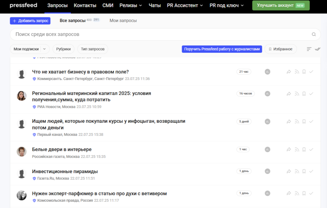
Task: Open 'Что не хватает бизнесу в правовом поле?' request
Action: pyautogui.click(x=80, y=72)
